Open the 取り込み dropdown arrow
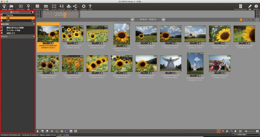Image resolution: width=260 pixels, height=137 pixels. (x=7, y=7)
